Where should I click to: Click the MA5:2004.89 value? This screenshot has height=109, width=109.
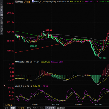(63, 1)
